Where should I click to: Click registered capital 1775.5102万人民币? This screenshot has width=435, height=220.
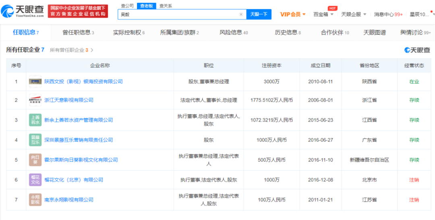click(x=271, y=100)
